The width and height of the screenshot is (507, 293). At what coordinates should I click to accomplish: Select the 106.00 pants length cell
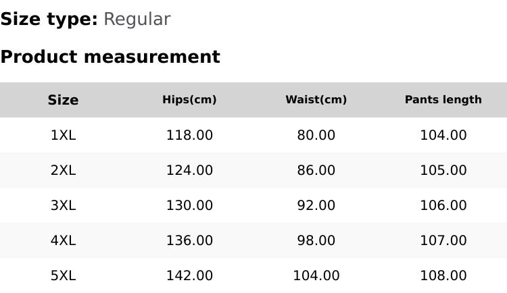point(443,205)
